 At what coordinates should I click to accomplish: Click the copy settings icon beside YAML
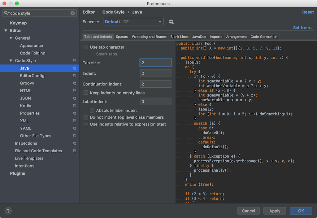coord(74,128)
